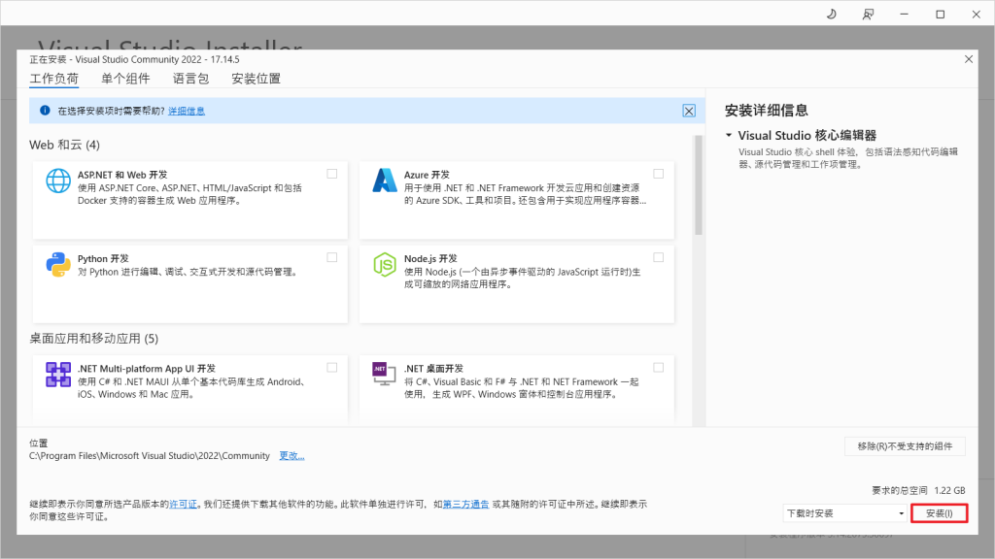This screenshot has height=559, width=995.
Task: Click the blue info icon in banner
Action: (x=45, y=111)
